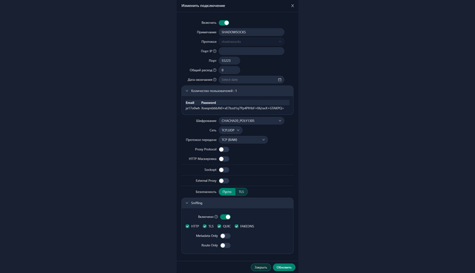Click the help icon beside Дата окончания
The width and height of the screenshot is (475, 273).
pyautogui.click(x=215, y=79)
